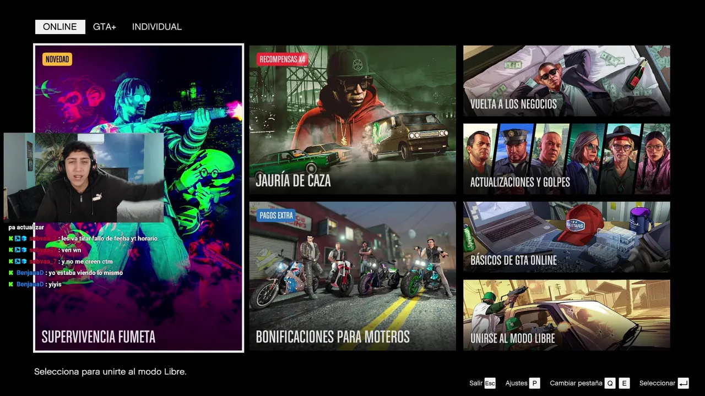This screenshot has height=396, width=705.
Task: Choose the Unirse al Modo Libre tile
Action: click(567, 315)
